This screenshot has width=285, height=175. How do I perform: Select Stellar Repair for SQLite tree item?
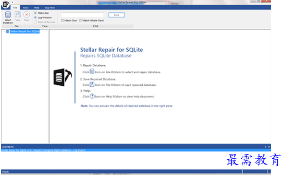click(x=25, y=31)
